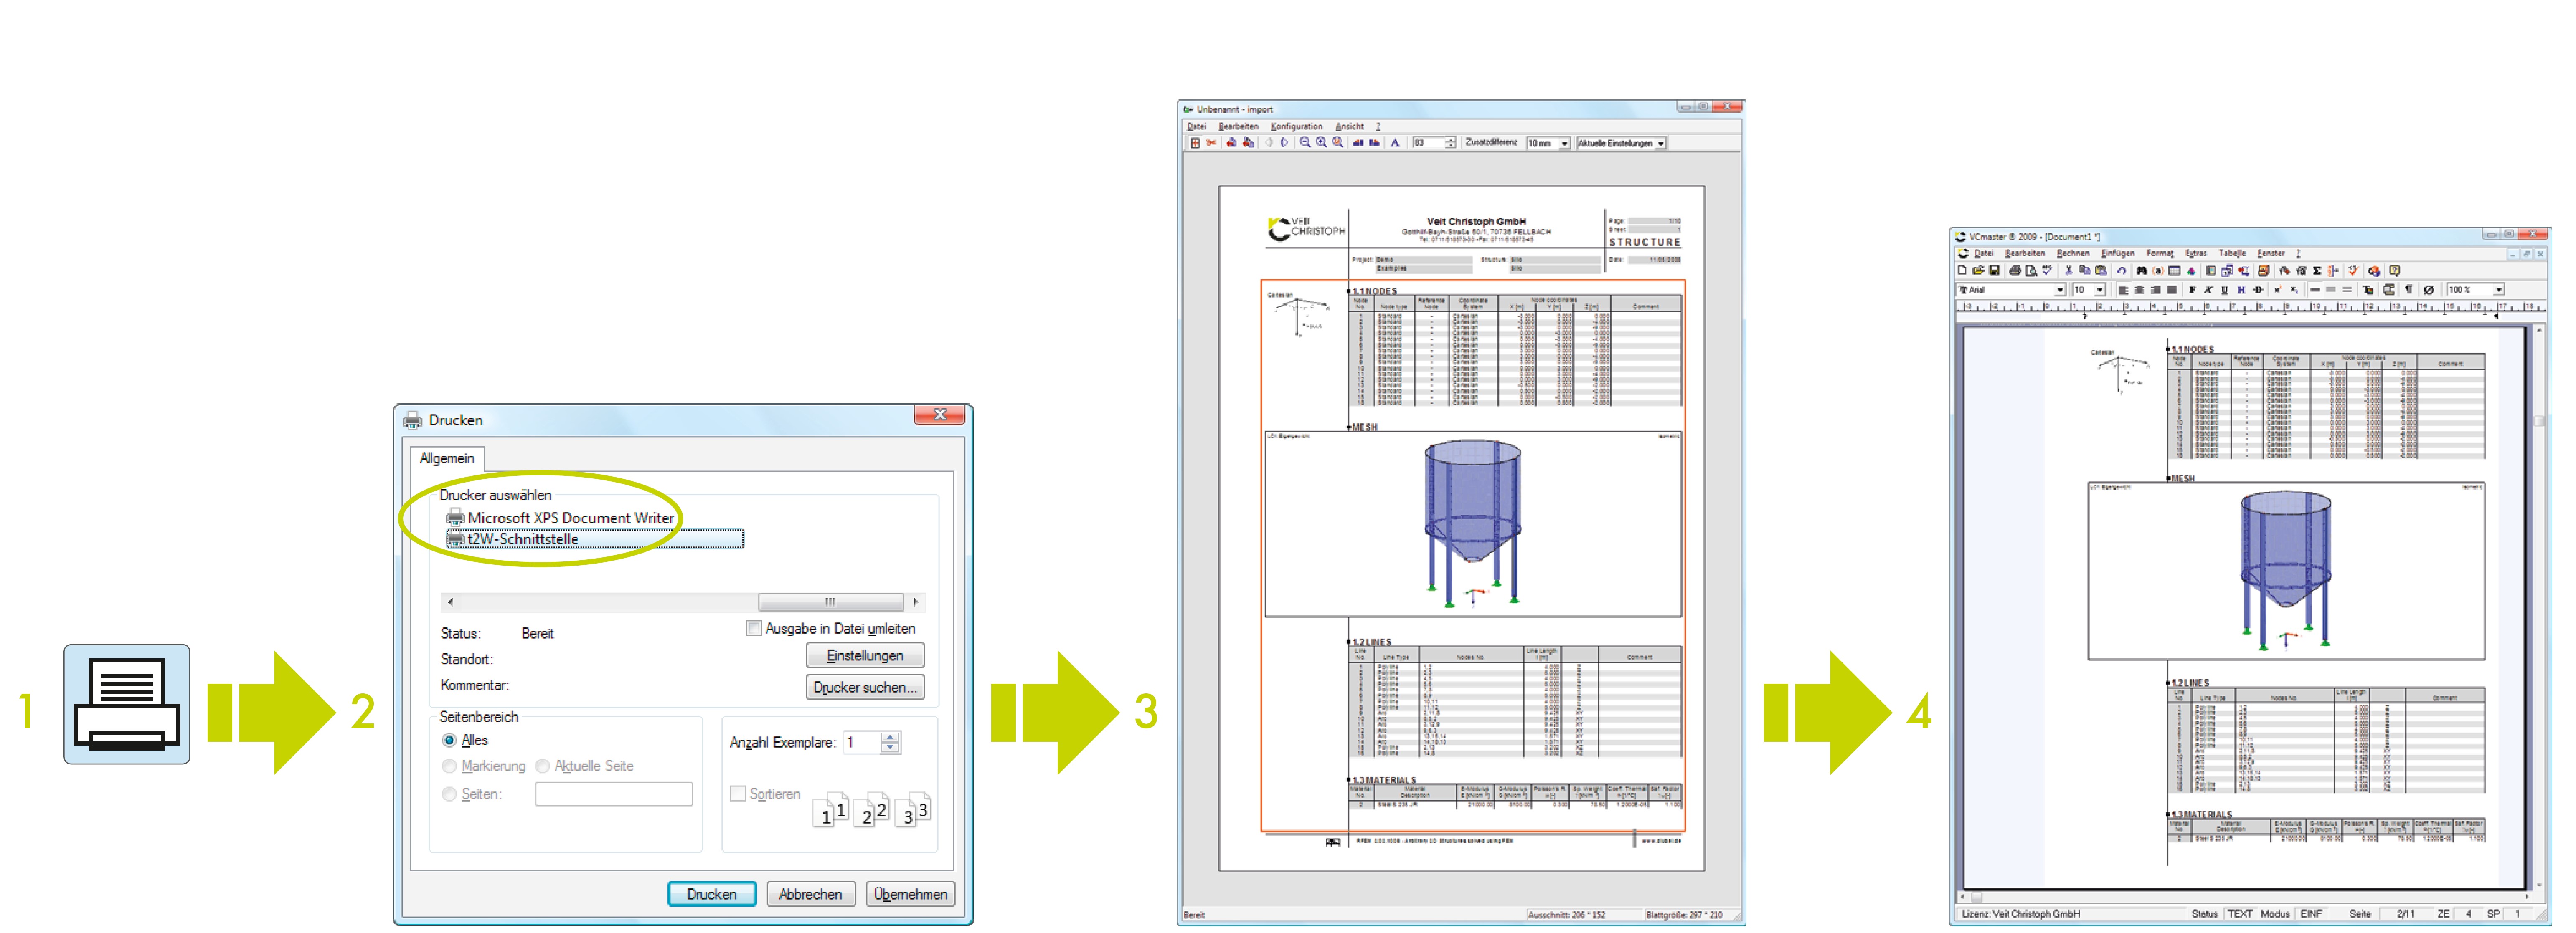Click the Sigma sum icon in VCmaster toolbar
This screenshot has height=933, width=2576.
tap(2317, 271)
